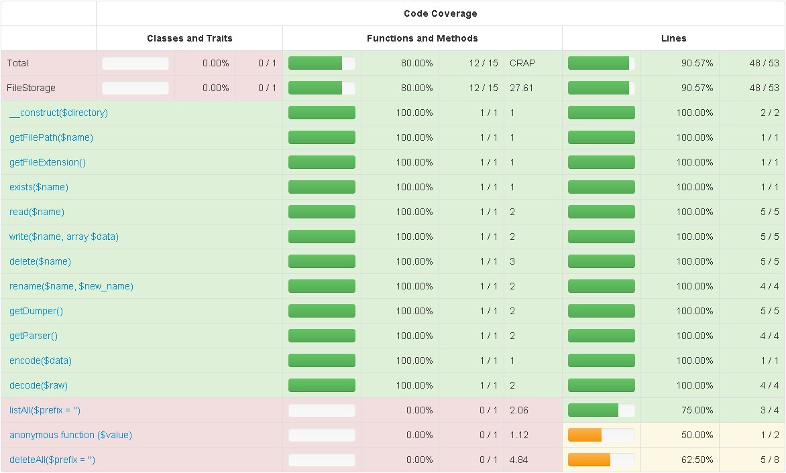Image resolution: width=786 pixels, height=473 pixels.
Task: Go to deleteAll($prefix = '') method
Action: pos(52,460)
